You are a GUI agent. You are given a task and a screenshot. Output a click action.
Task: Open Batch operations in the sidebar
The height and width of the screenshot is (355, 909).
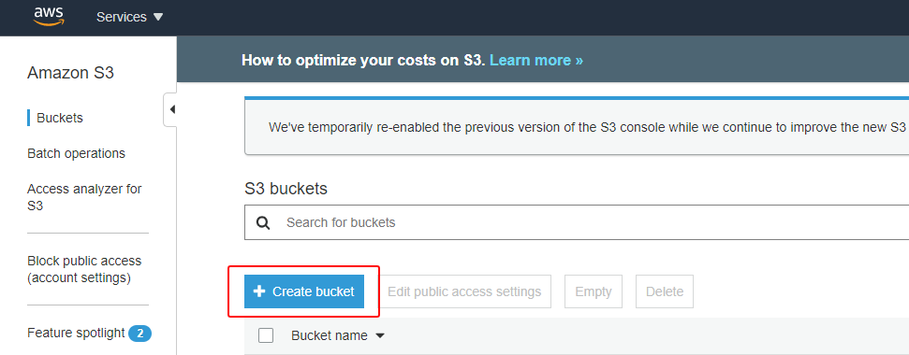tap(76, 154)
